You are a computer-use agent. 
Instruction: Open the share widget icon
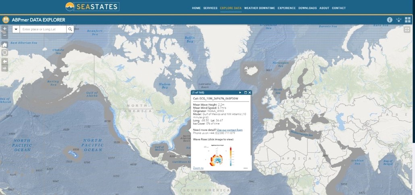click(399, 20)
